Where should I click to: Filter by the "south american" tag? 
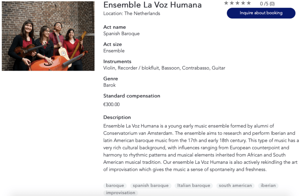click(x=235, y=186)
